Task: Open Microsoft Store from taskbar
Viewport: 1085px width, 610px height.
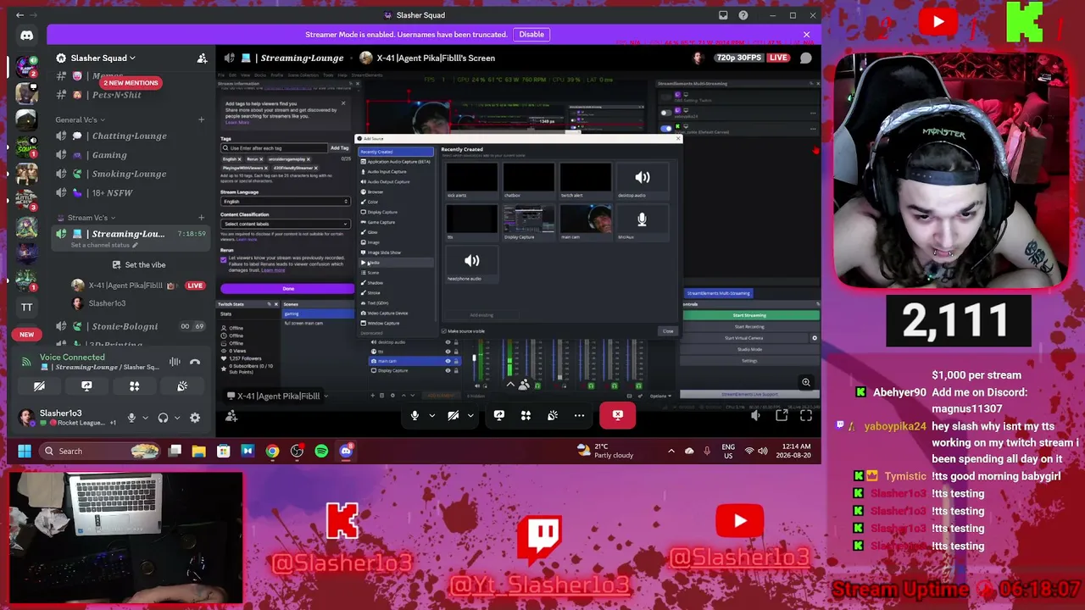Action: (223, 451)
